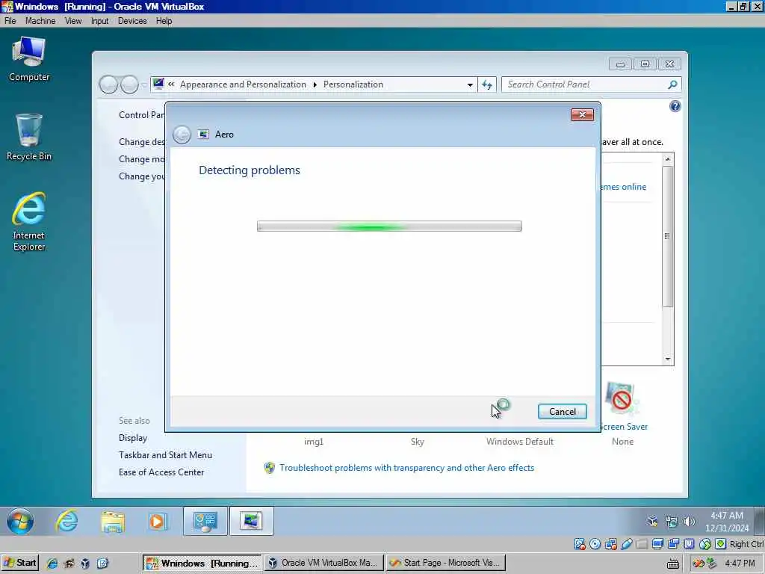
Task: Click Control Panel back navigation button
Action: pyautogui.click(x=108, y=84)
